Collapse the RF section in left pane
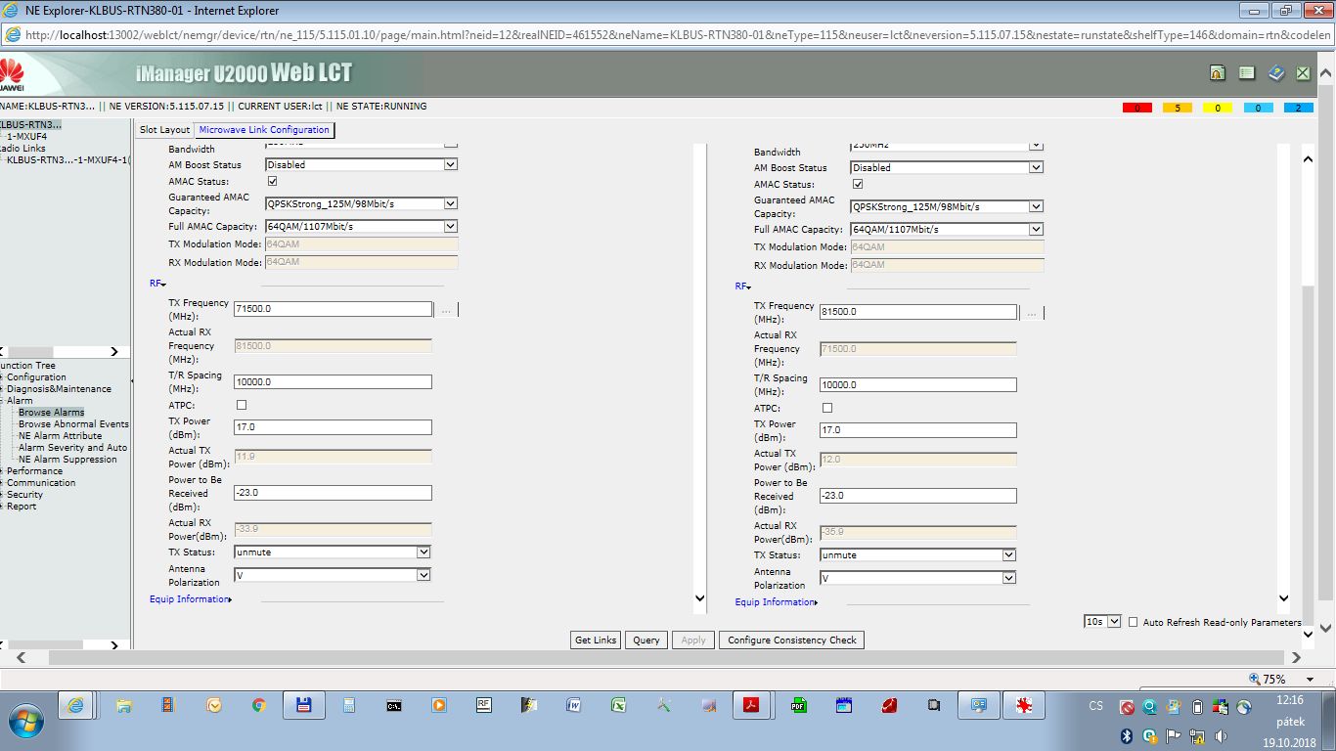The height and width of the screenshot is (751, 1336). coord(157,284)
